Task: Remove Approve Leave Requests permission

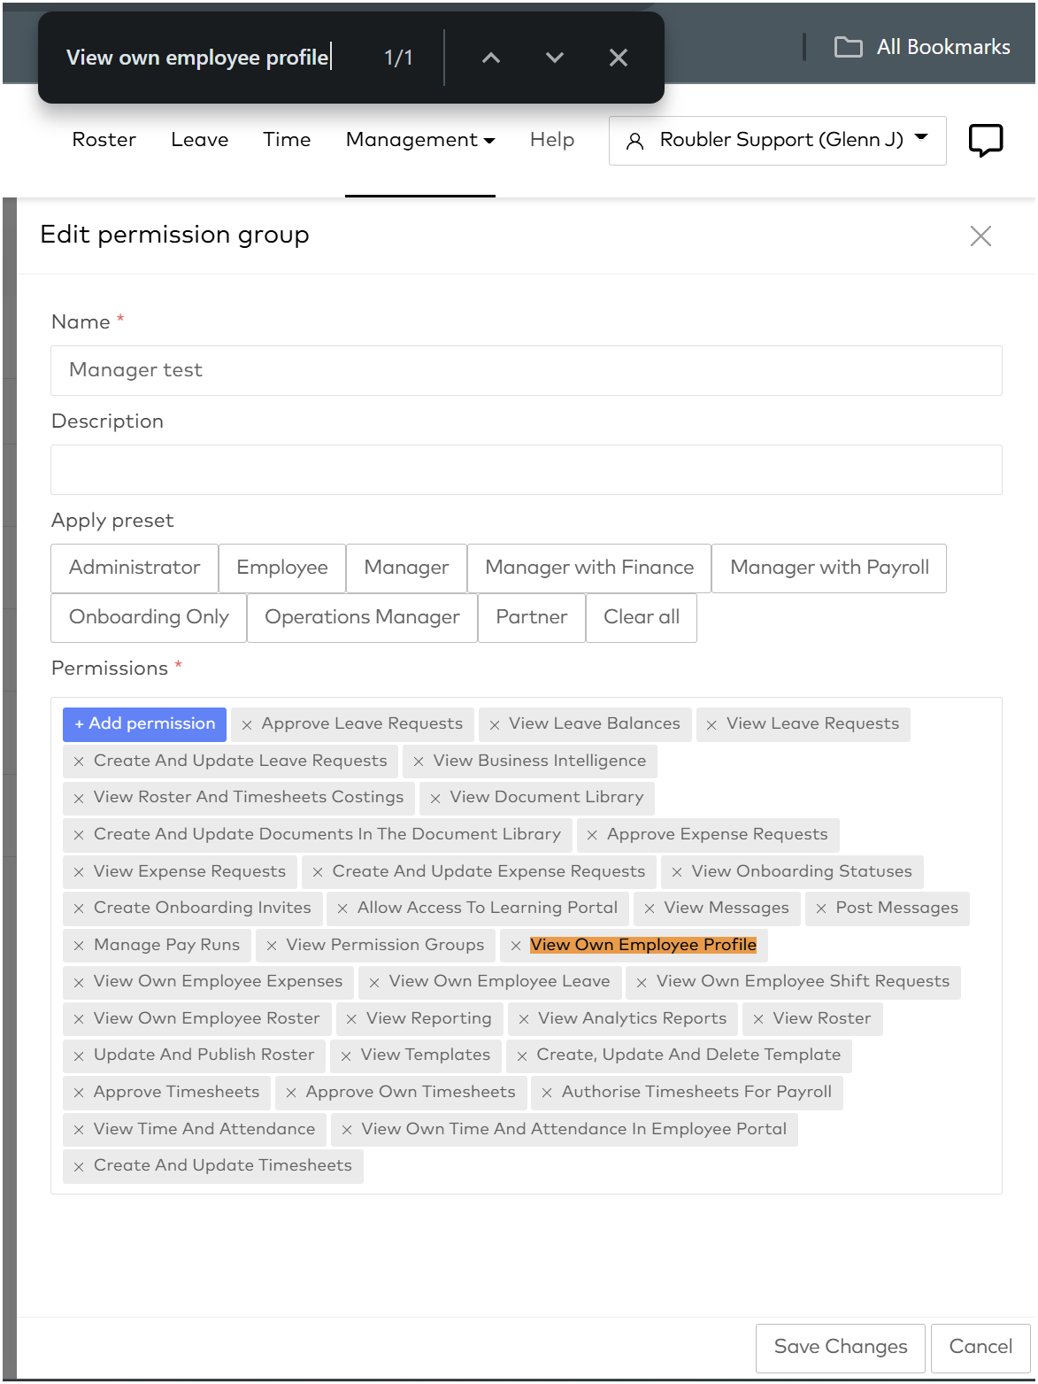Action: click(x=247, y=725)
